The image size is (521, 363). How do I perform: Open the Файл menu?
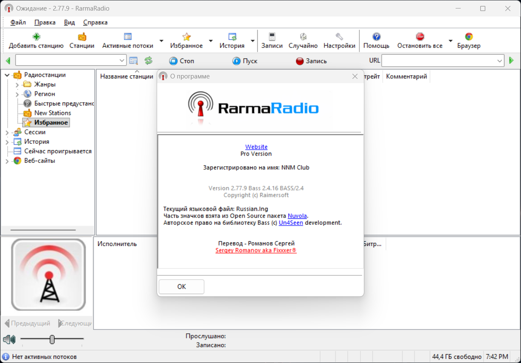(x=18, y=22)
